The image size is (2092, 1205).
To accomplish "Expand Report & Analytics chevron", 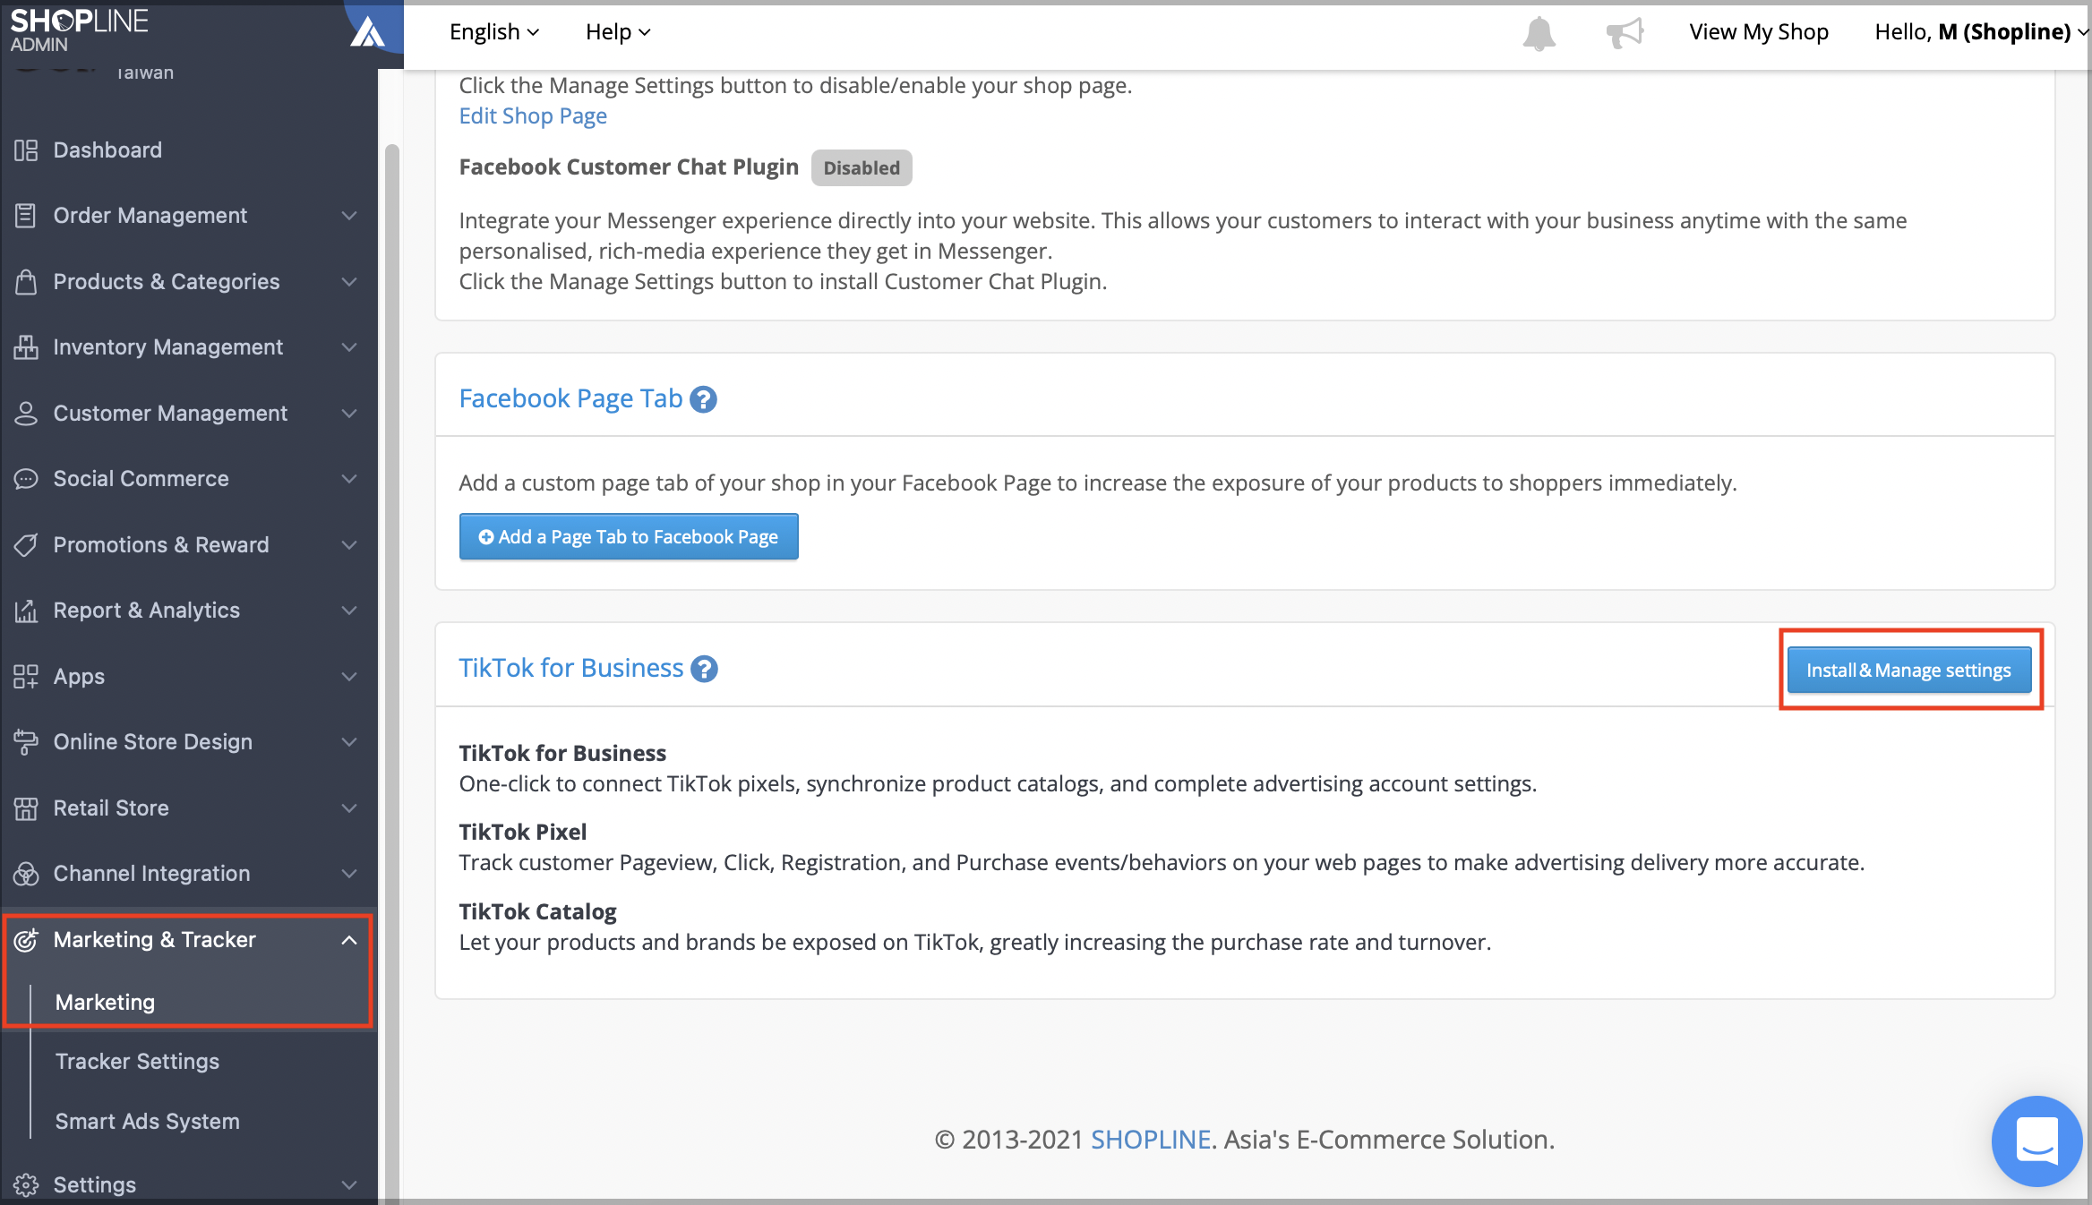I will click(349, 611).
